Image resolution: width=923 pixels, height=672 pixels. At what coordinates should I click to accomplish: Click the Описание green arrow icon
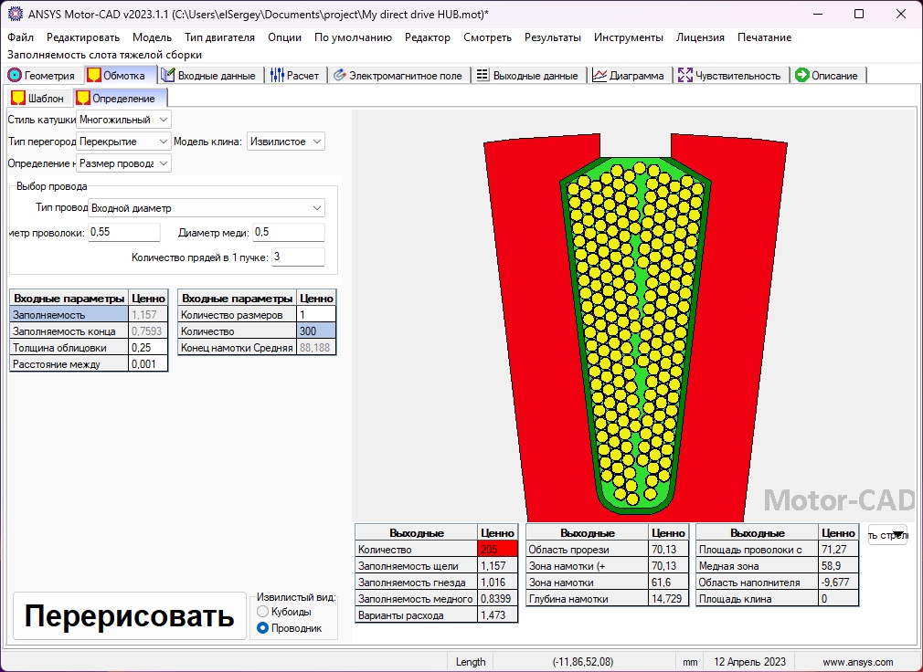click(801, 76)
